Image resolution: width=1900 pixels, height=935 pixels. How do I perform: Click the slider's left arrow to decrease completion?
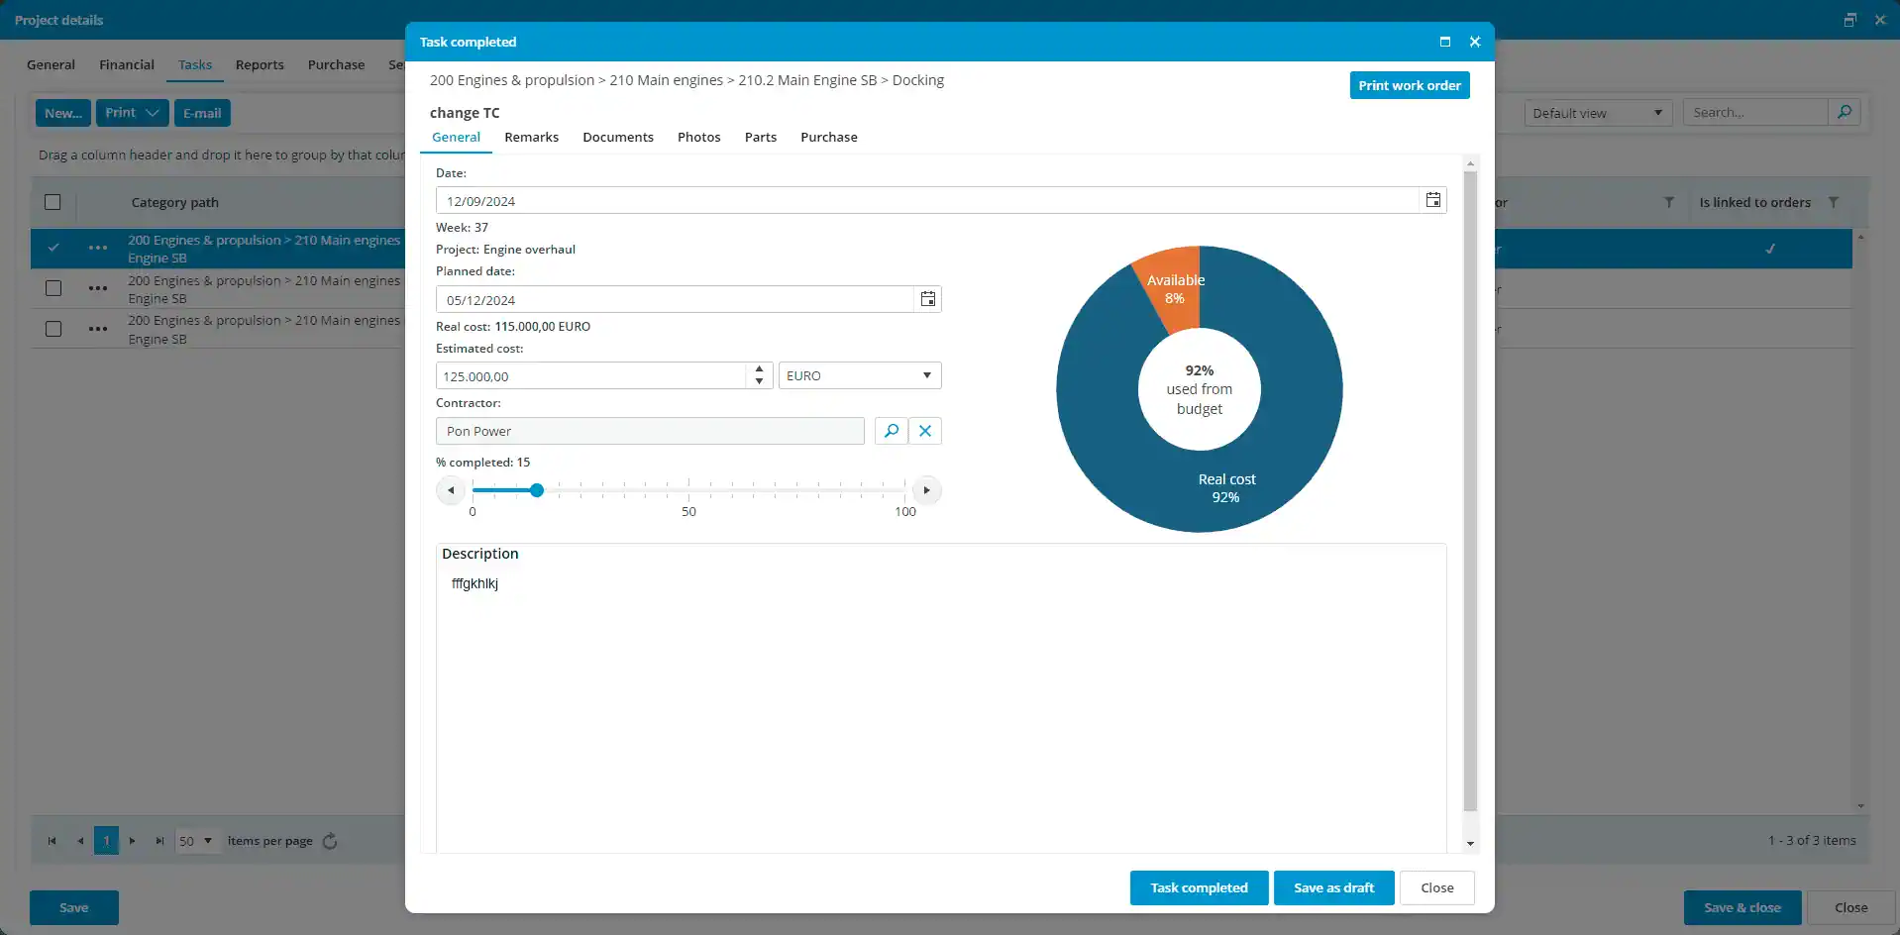click(451, 490)
